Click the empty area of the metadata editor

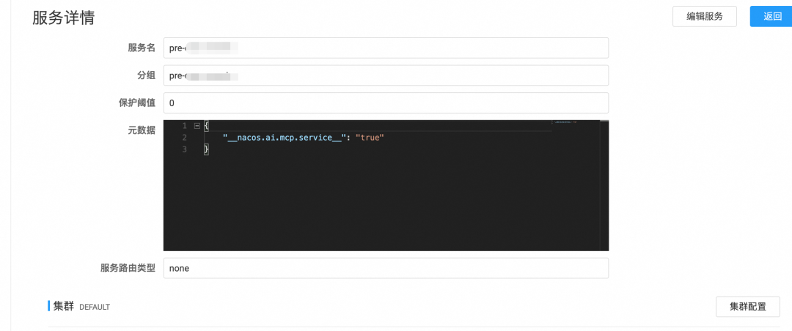point(379,202)
